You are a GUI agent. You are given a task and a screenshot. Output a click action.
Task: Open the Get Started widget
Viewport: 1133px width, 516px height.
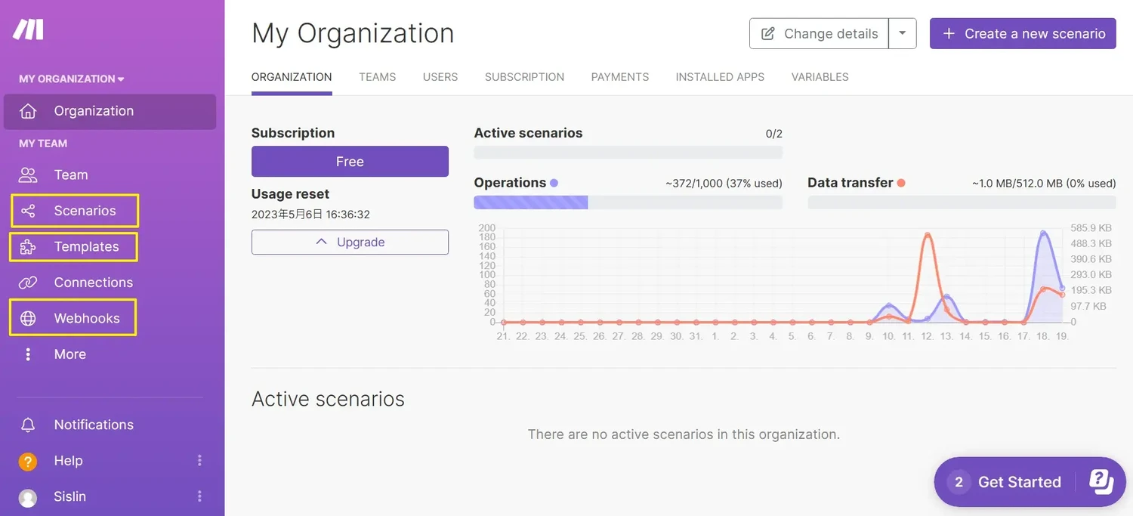click(x=1030, y=482)
